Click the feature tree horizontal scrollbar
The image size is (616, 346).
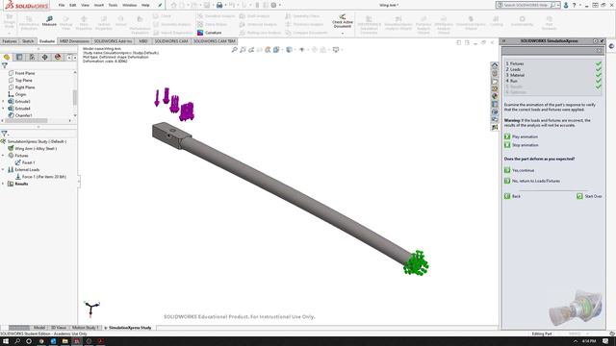tap(26, 120)
